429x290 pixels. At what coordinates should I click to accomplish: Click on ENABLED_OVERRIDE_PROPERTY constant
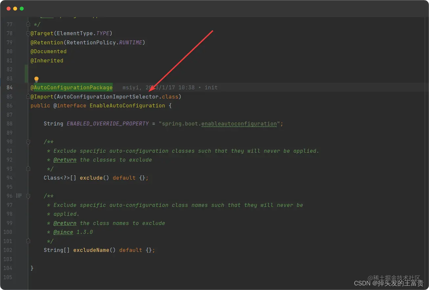tap(108, 124)
